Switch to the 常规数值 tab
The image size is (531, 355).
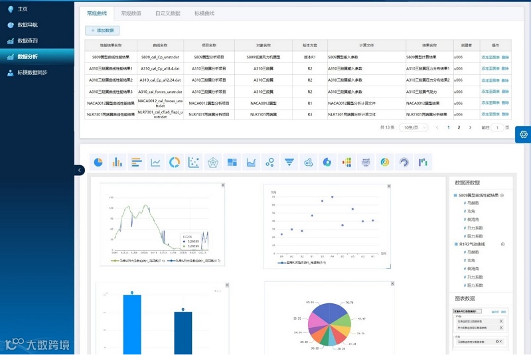(131, 13)
